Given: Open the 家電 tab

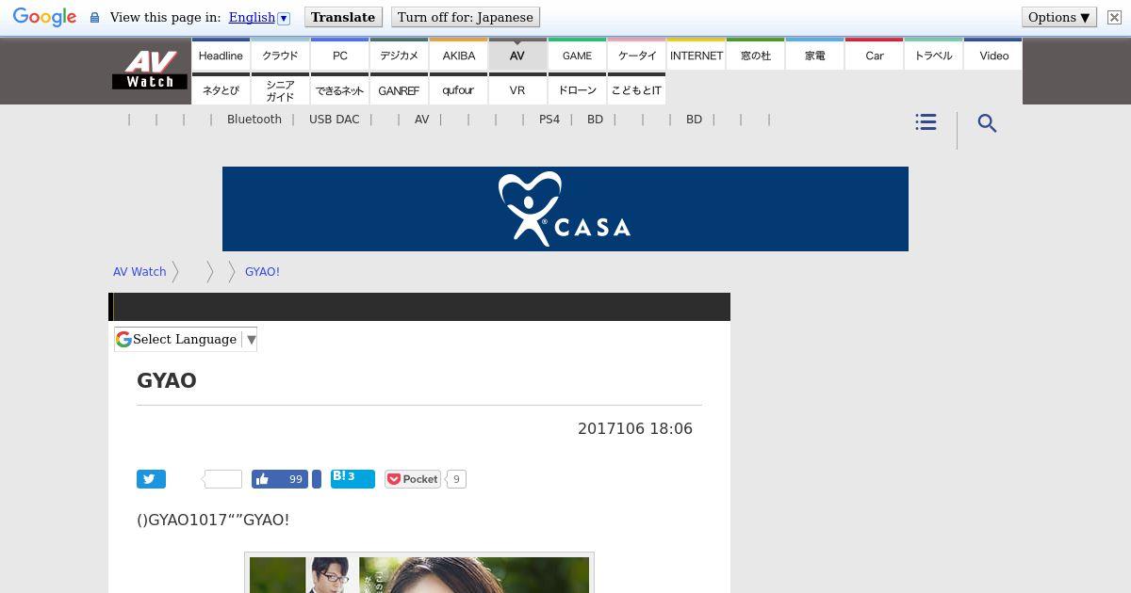Looking at the screenshot, I should (815, 56).
